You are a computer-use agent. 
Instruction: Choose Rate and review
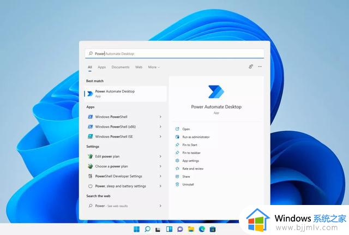(192, 168)
